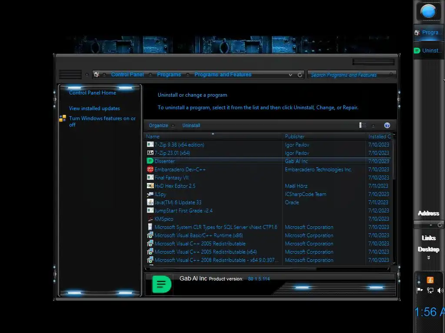445x333 pixels.
Task: Click the Uninstall toolbar button
Action: pos(191,125)
